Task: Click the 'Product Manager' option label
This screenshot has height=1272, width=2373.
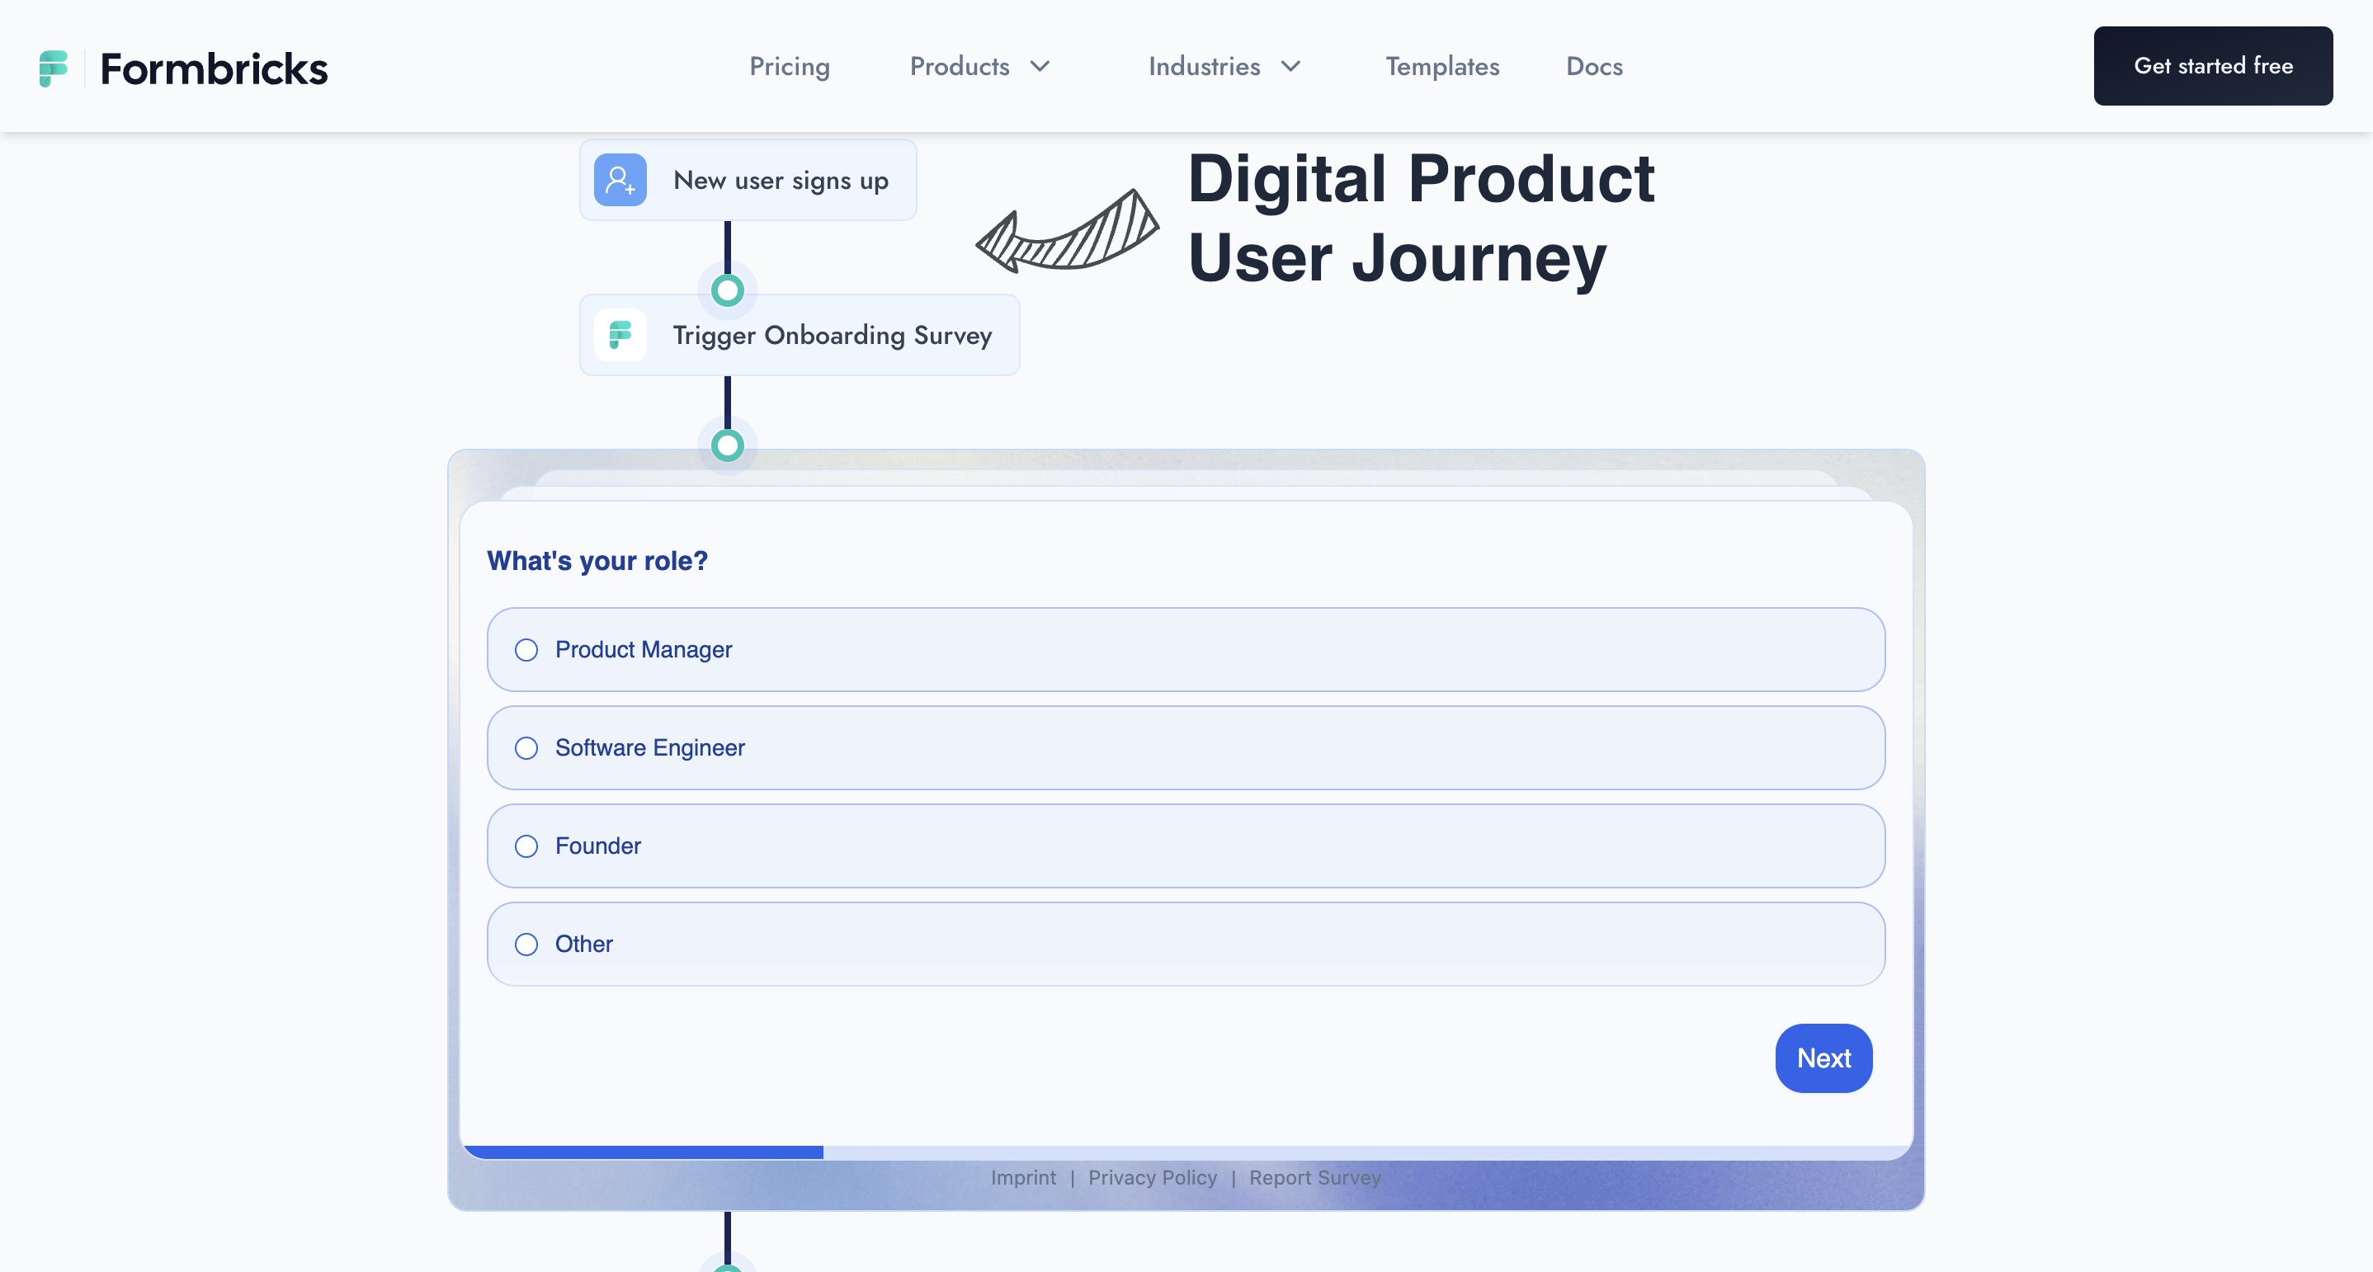Action: 643,650
